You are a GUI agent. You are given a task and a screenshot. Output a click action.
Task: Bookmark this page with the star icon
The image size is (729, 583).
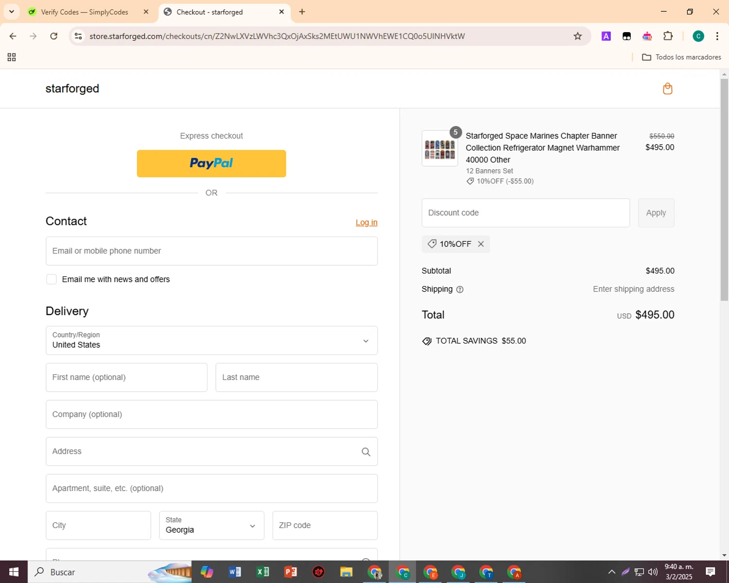point(577,36)
